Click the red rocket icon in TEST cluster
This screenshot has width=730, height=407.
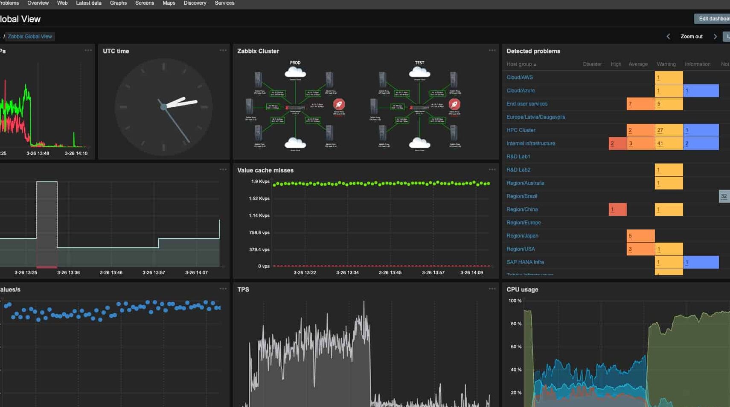click(x=454, y=104)
